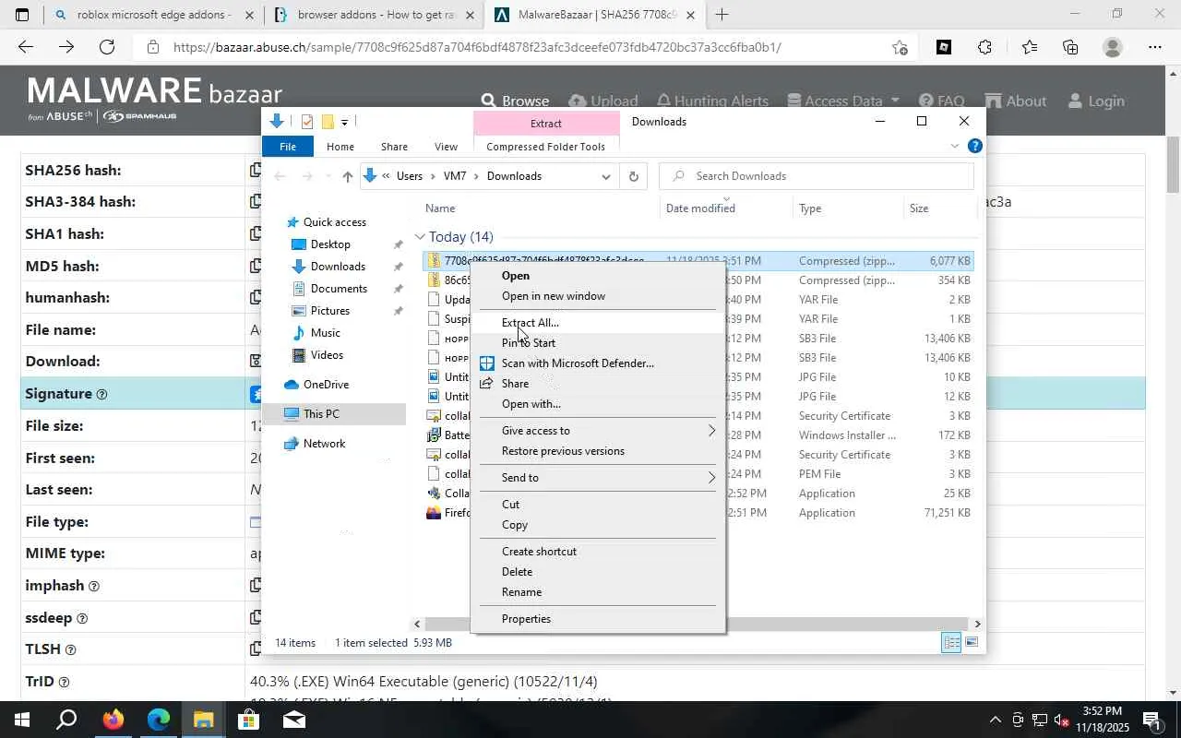The image size is (1181, 738).
Task: Minimize the Explorer ribbon with the chevron
Action: tap(955, 146)
